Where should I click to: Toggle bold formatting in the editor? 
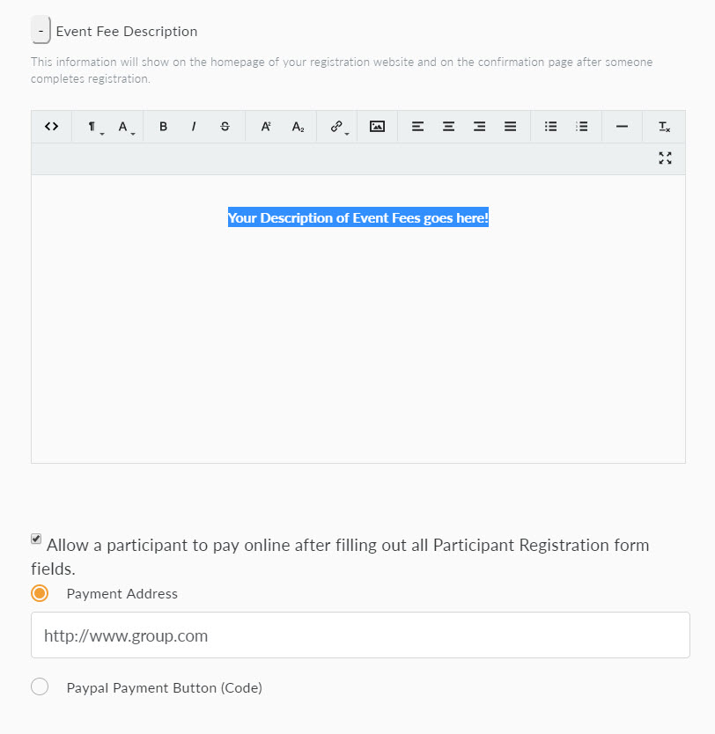163,127
